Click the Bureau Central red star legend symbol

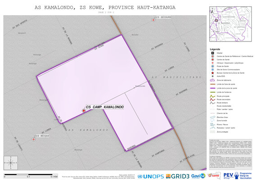coord(212,73)
